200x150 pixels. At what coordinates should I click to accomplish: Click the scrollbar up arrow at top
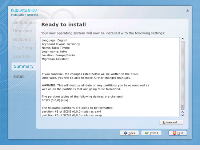point(183,38)
